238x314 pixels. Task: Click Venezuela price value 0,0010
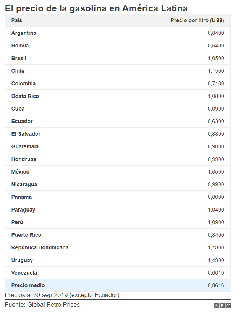click(216, 273)
